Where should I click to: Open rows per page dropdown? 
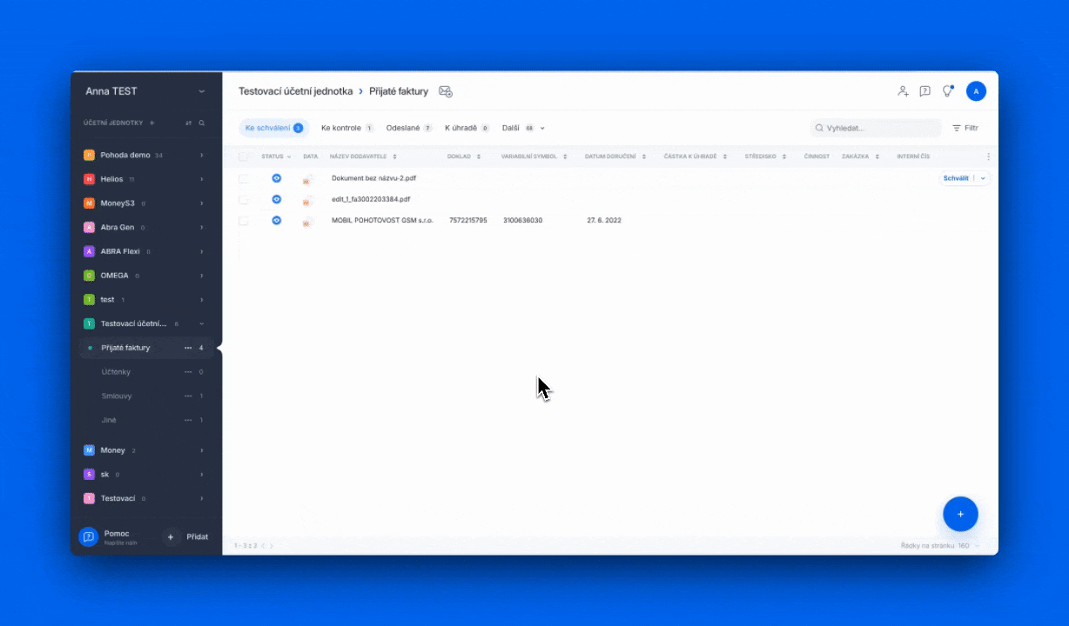(x=978, y=546)
